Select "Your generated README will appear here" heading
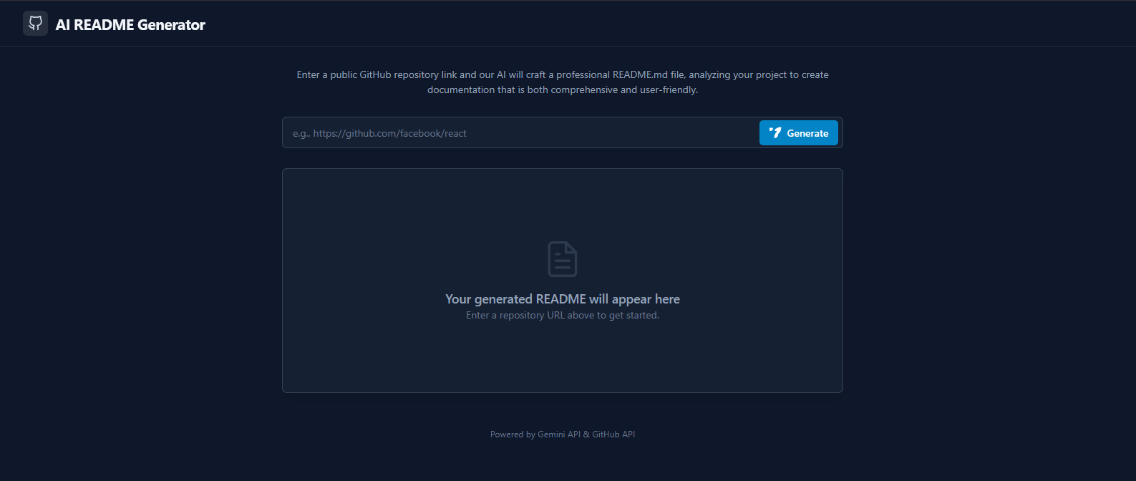The width and height of the screenshot is (1136, 481). click(562, 299)
